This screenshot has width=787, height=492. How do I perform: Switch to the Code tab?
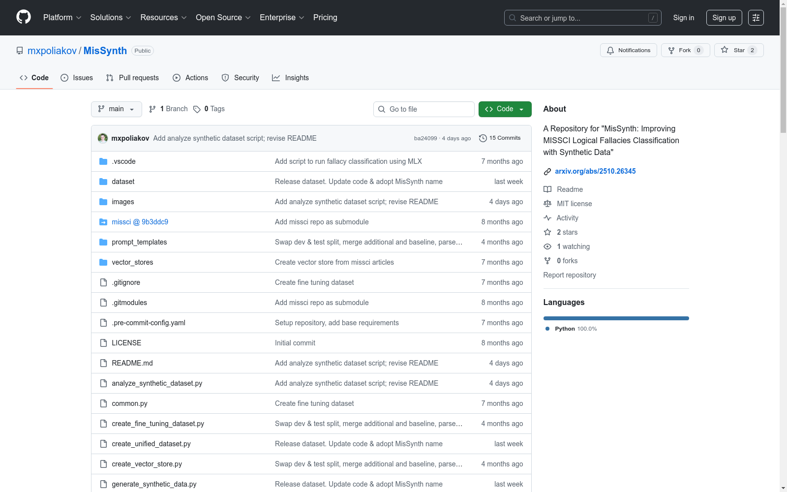(x=34, y=78)
